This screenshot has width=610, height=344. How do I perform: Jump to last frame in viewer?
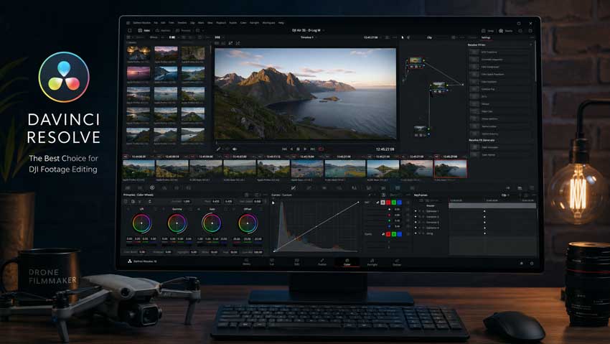312,149
